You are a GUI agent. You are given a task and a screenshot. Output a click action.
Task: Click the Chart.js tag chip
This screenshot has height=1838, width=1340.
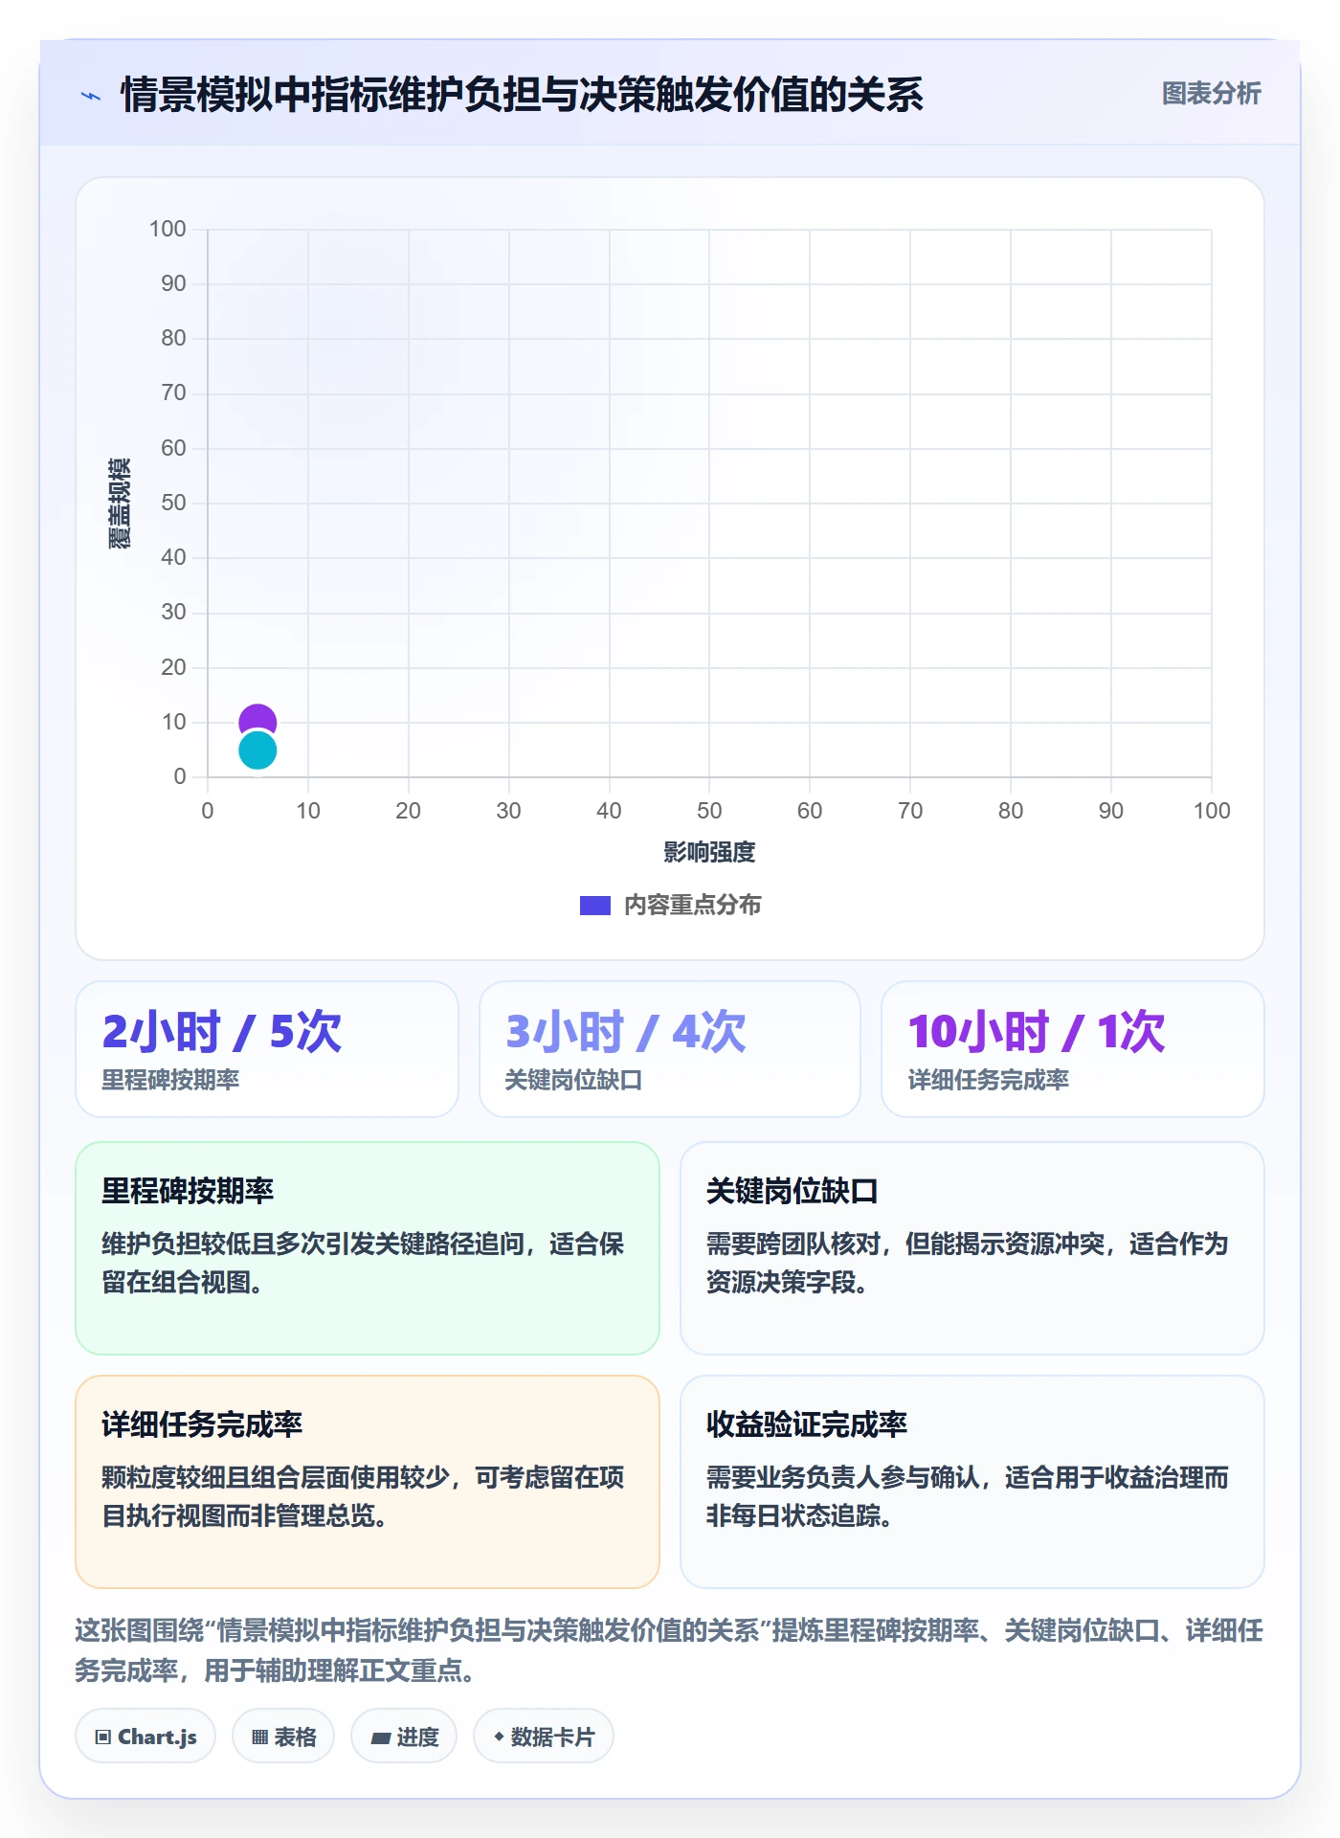(x=145, y=1737)
